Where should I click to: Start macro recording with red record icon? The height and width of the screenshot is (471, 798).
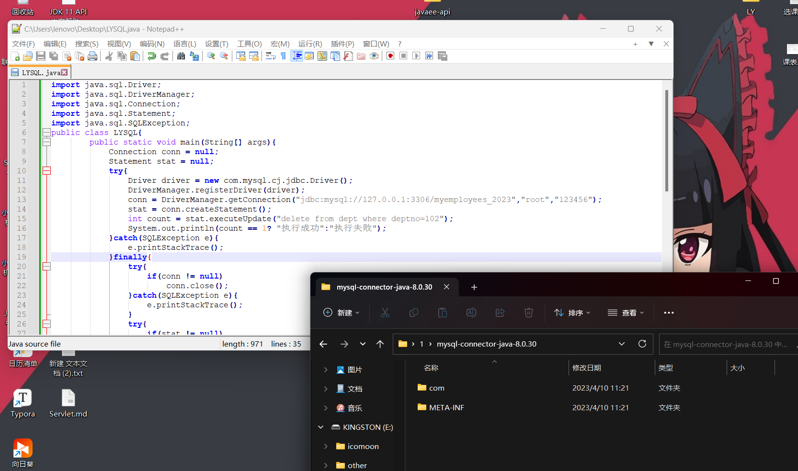pos(390,56)
